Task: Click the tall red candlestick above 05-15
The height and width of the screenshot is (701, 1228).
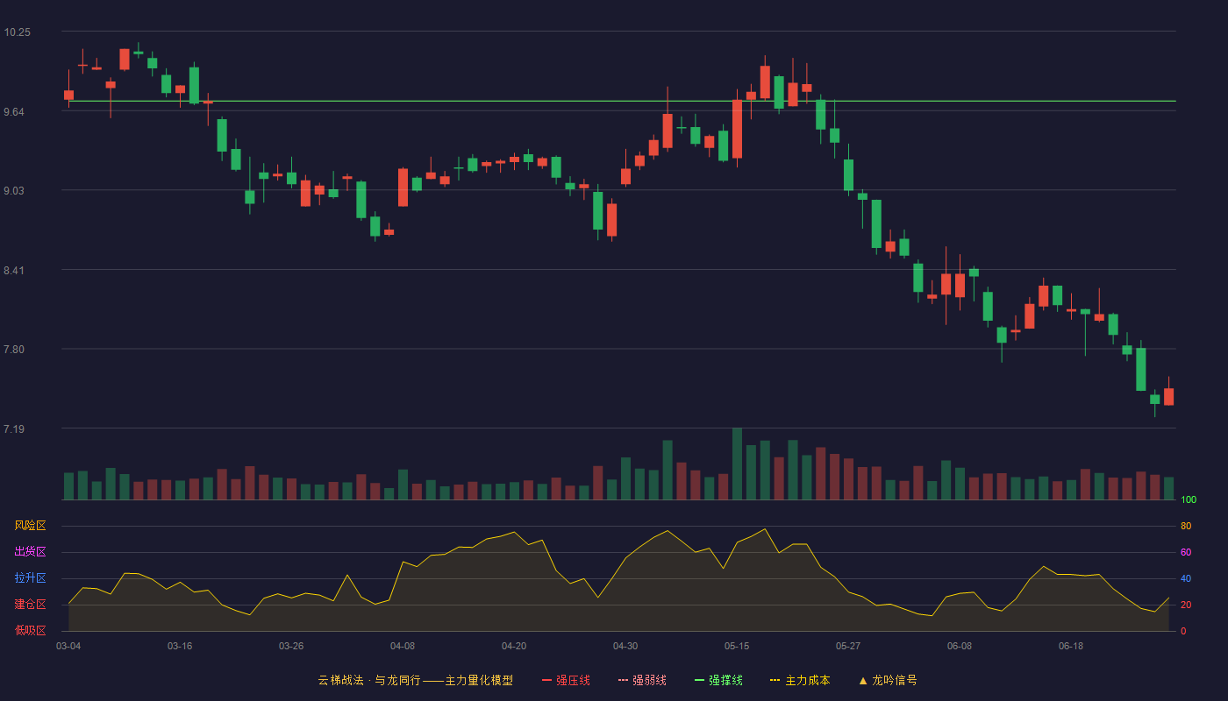Action: 737,129
